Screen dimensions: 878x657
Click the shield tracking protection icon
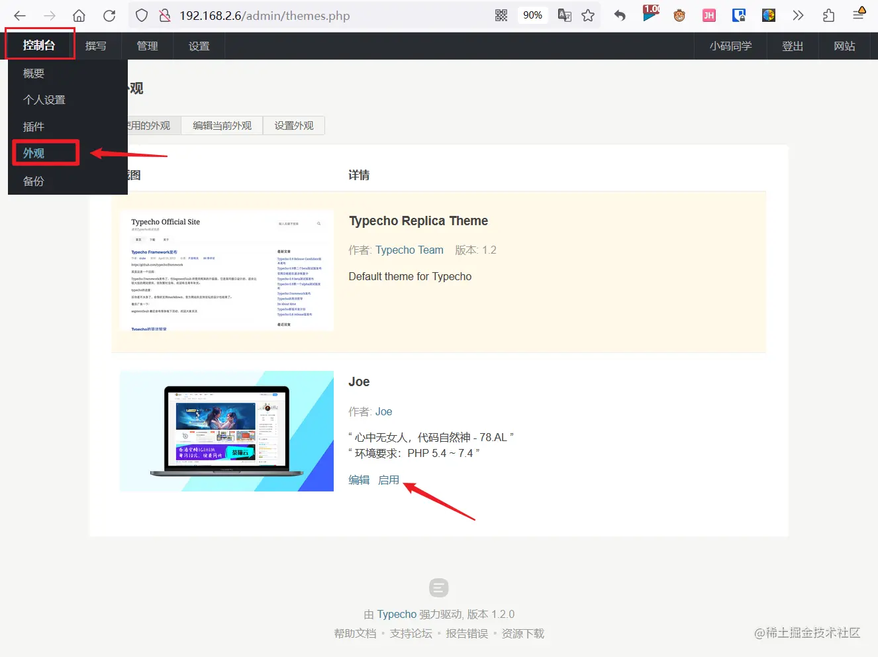(142, 15)
